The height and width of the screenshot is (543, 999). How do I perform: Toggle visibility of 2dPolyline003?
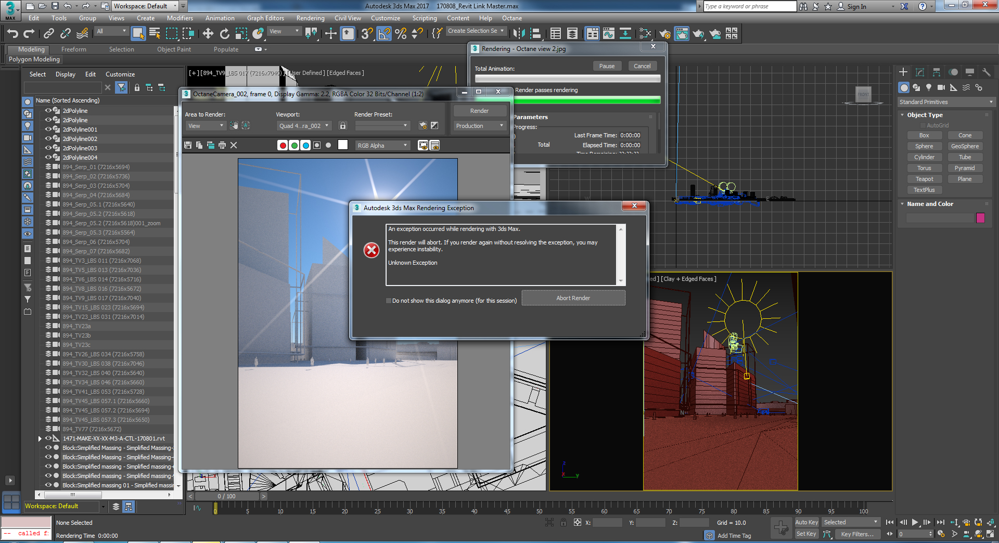tap(48, 148)
